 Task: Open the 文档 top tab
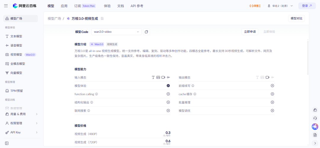[x=121, y=6]
